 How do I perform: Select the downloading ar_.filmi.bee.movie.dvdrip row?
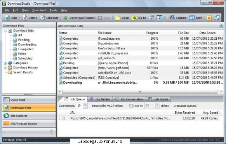pyautogui.click(x=141, y=83)
